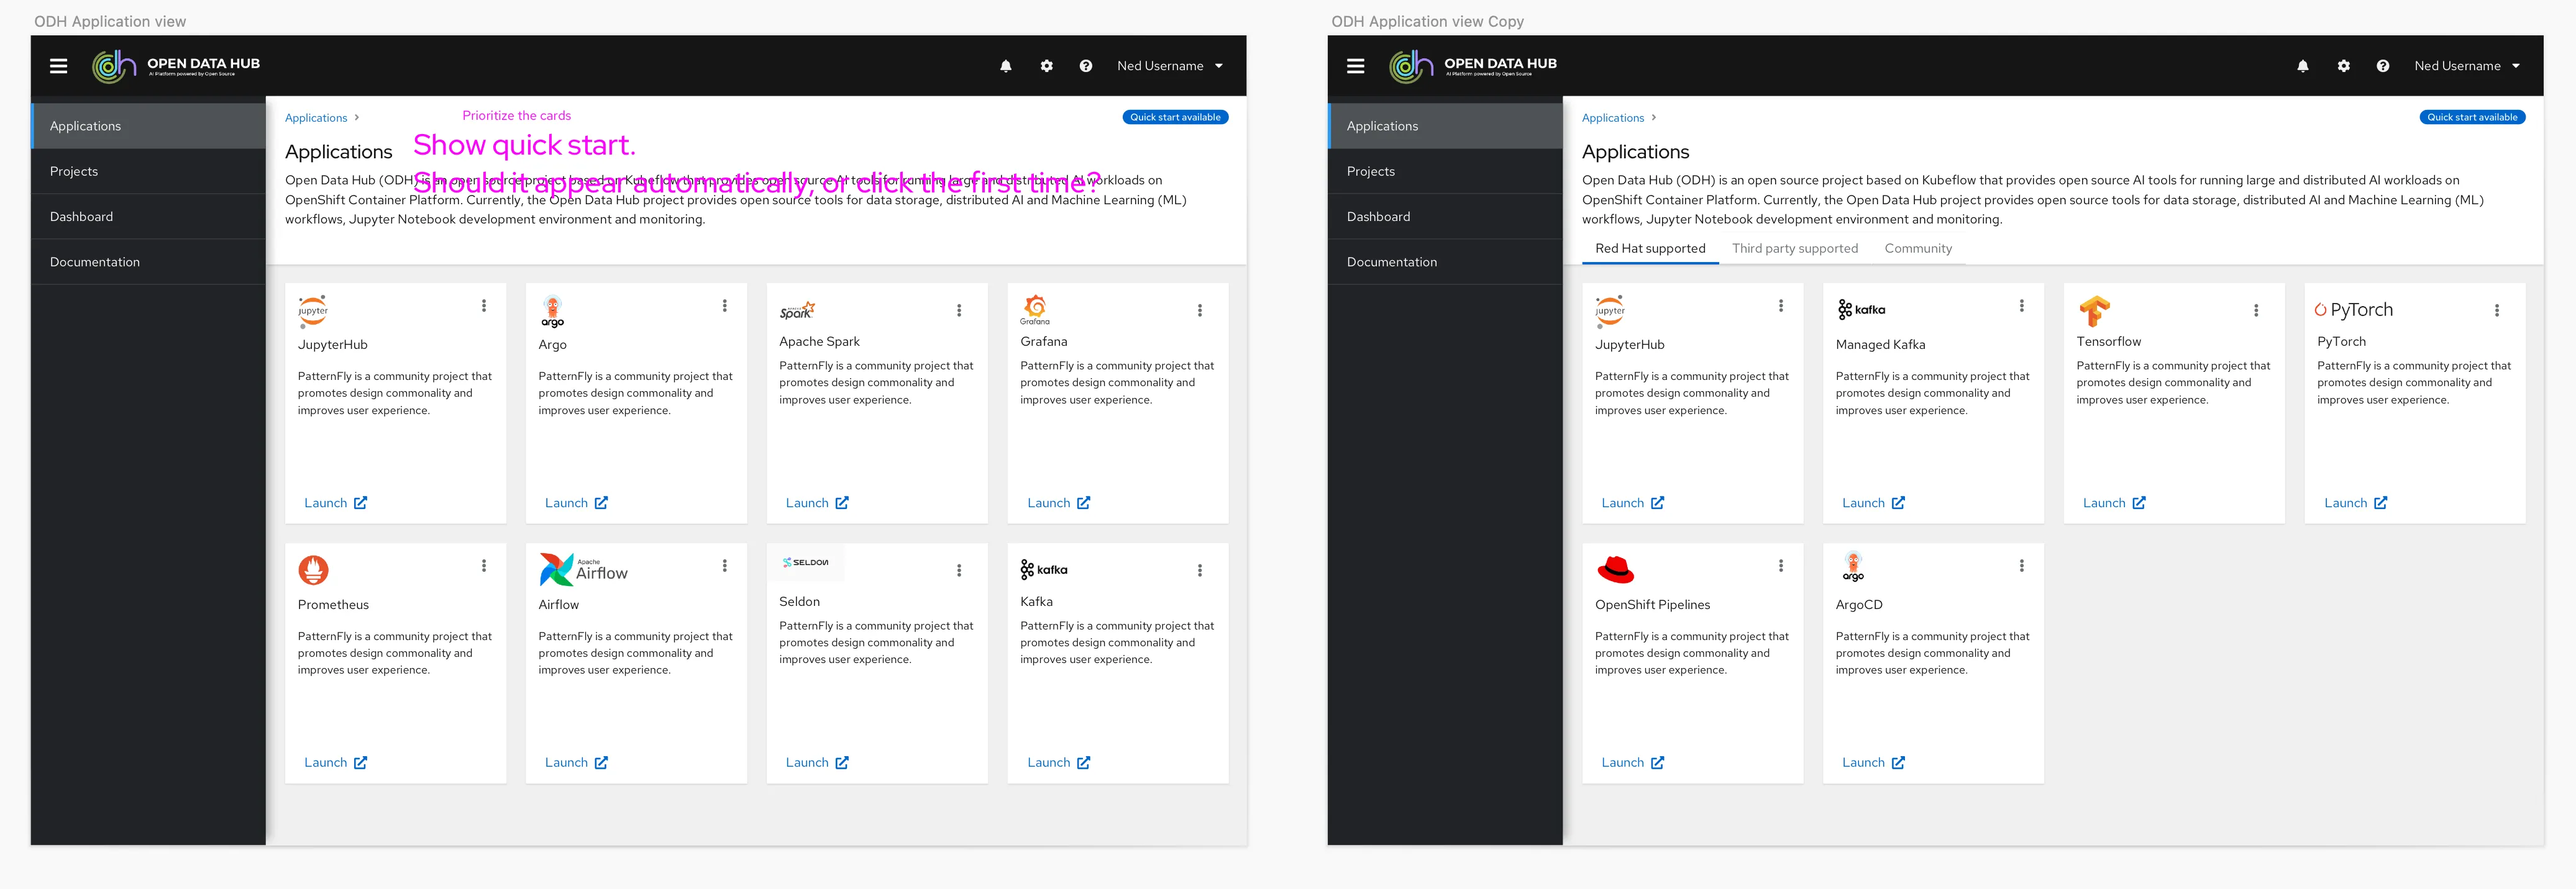The height and width of the screenshot is (889, 2576).
Task: Launch Argo from its card
Action: click(x=576, y=503)
